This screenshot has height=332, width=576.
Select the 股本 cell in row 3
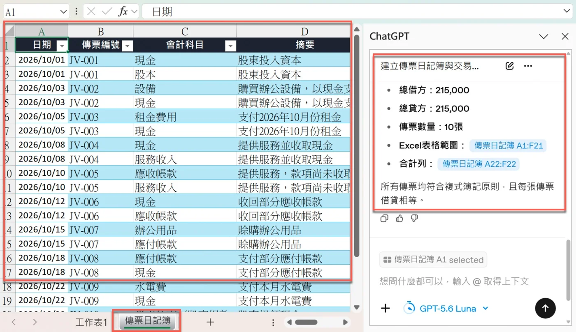(185, 74)
